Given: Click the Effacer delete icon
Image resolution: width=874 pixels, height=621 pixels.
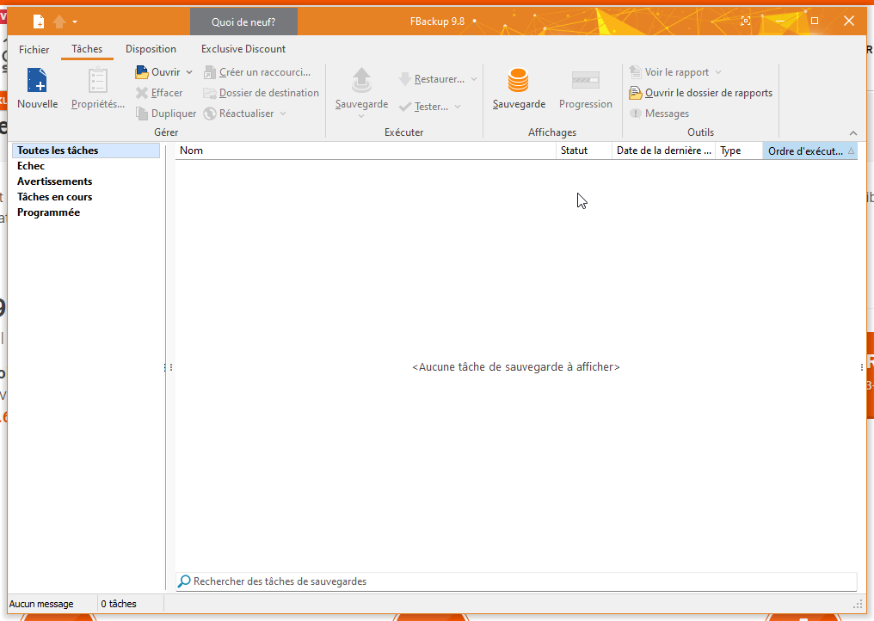Looking at the screenshot, I should point(142,93).
